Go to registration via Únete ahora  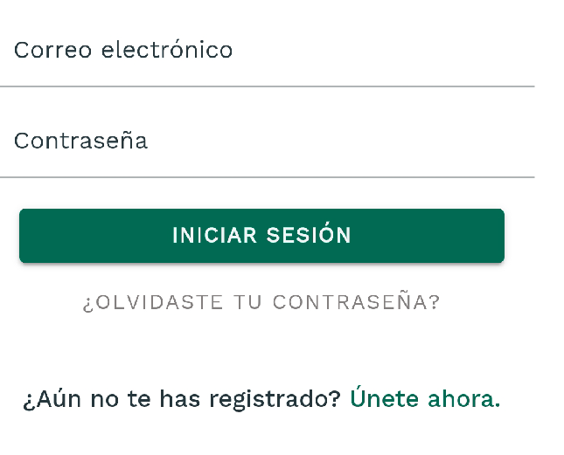425,399
